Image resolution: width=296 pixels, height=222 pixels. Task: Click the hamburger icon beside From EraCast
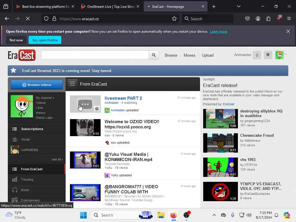click(72, 84)
